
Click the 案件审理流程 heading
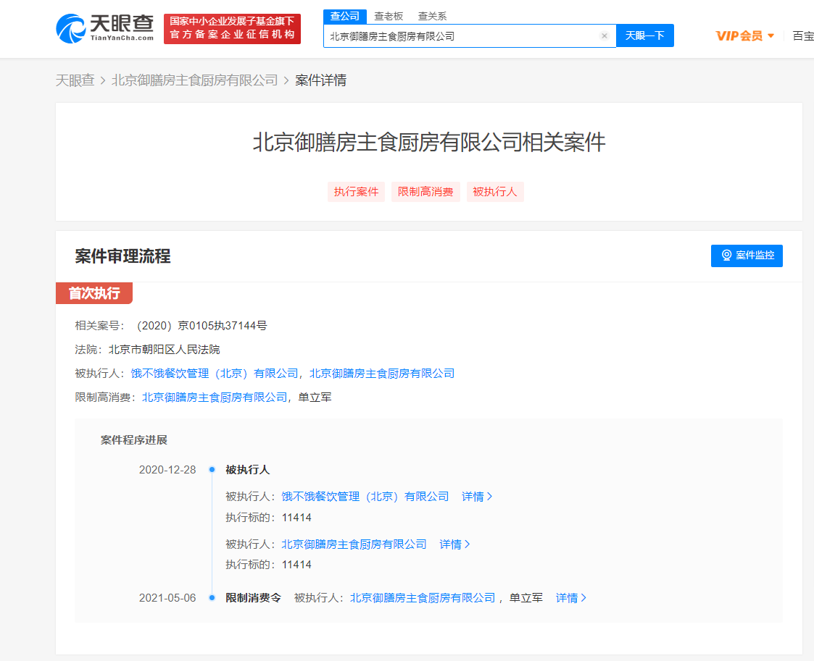pyautogui.click(x=122, y=256)
